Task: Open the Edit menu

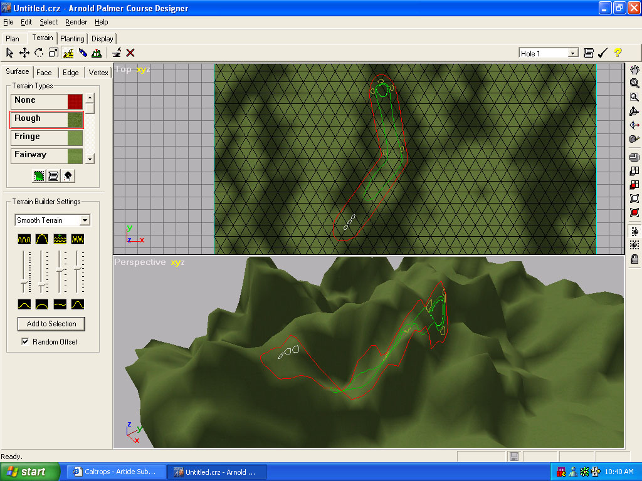Action: click(26, 22)
